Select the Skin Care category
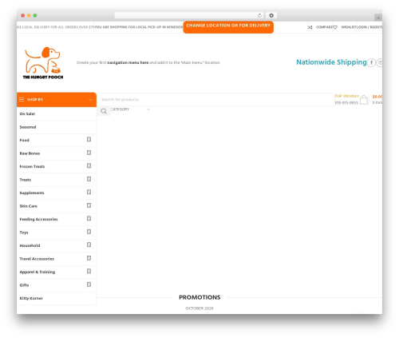The image size is (399, 338). [x=57, y=206]
